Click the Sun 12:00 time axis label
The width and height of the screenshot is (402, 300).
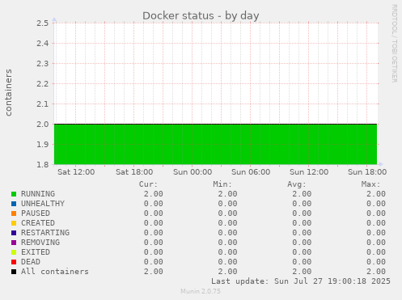[309, 172]
